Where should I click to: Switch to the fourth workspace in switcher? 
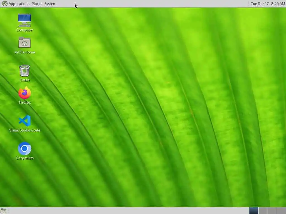[281, 211]
